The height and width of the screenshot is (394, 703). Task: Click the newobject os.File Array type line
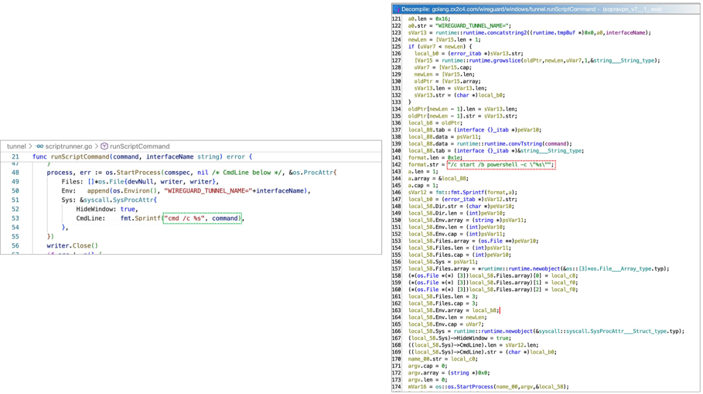(538, 269)
